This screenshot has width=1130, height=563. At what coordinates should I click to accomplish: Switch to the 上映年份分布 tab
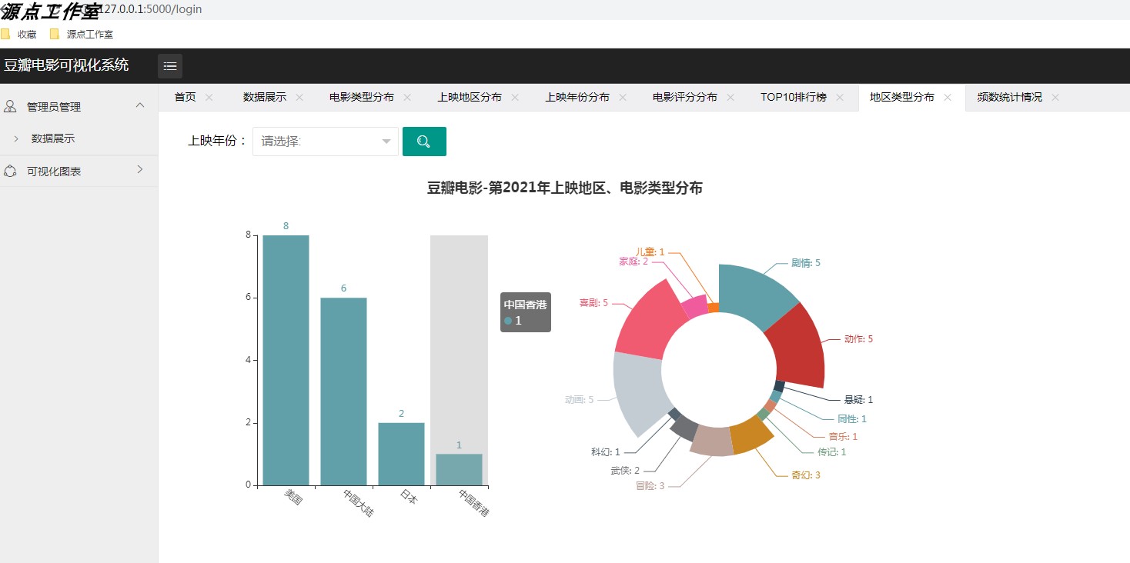[x=577, y=98]
